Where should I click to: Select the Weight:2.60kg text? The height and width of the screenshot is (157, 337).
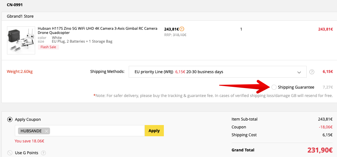point(20,72)
